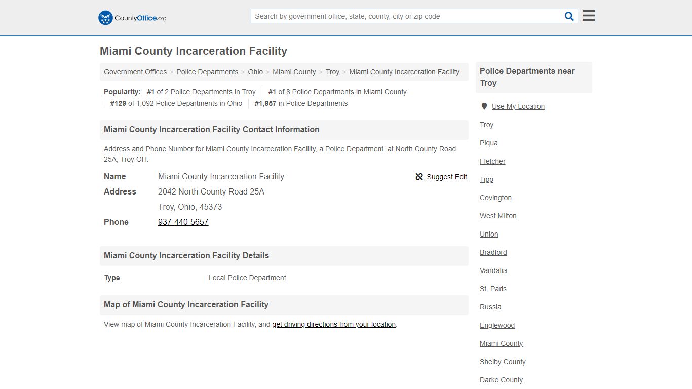Open Darke County sidebar link
Viewport: 692px width, 389px height.
tap(502, 380)
